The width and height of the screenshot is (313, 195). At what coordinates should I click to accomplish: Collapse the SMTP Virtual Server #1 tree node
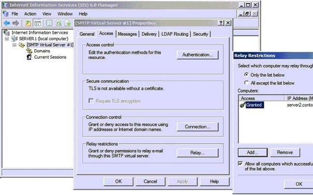[15, 45]
